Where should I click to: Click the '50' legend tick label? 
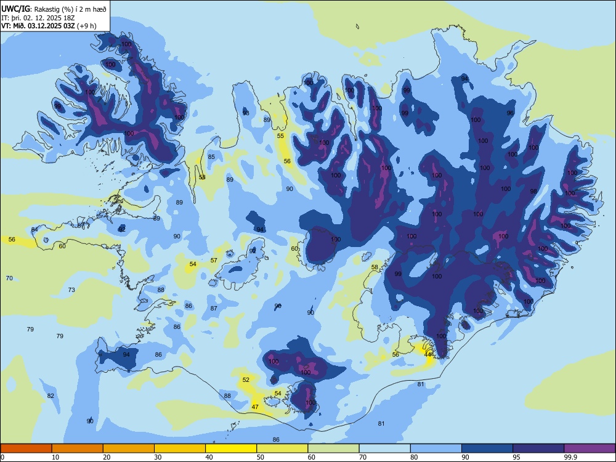(x=261, y=457)
